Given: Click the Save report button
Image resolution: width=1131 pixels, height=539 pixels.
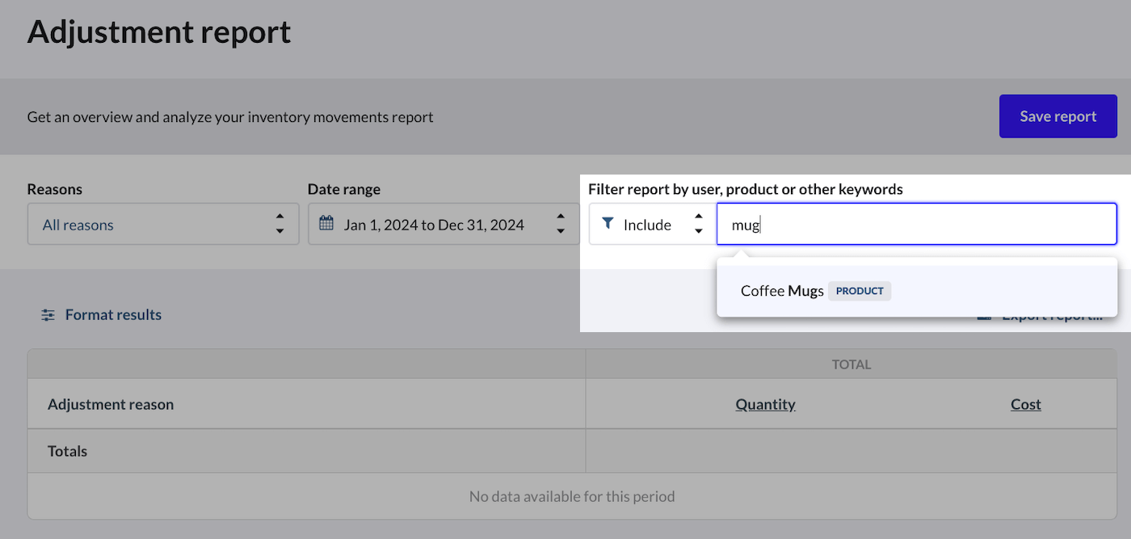Looking at the screenshot, I should [x=1057, y=116].
